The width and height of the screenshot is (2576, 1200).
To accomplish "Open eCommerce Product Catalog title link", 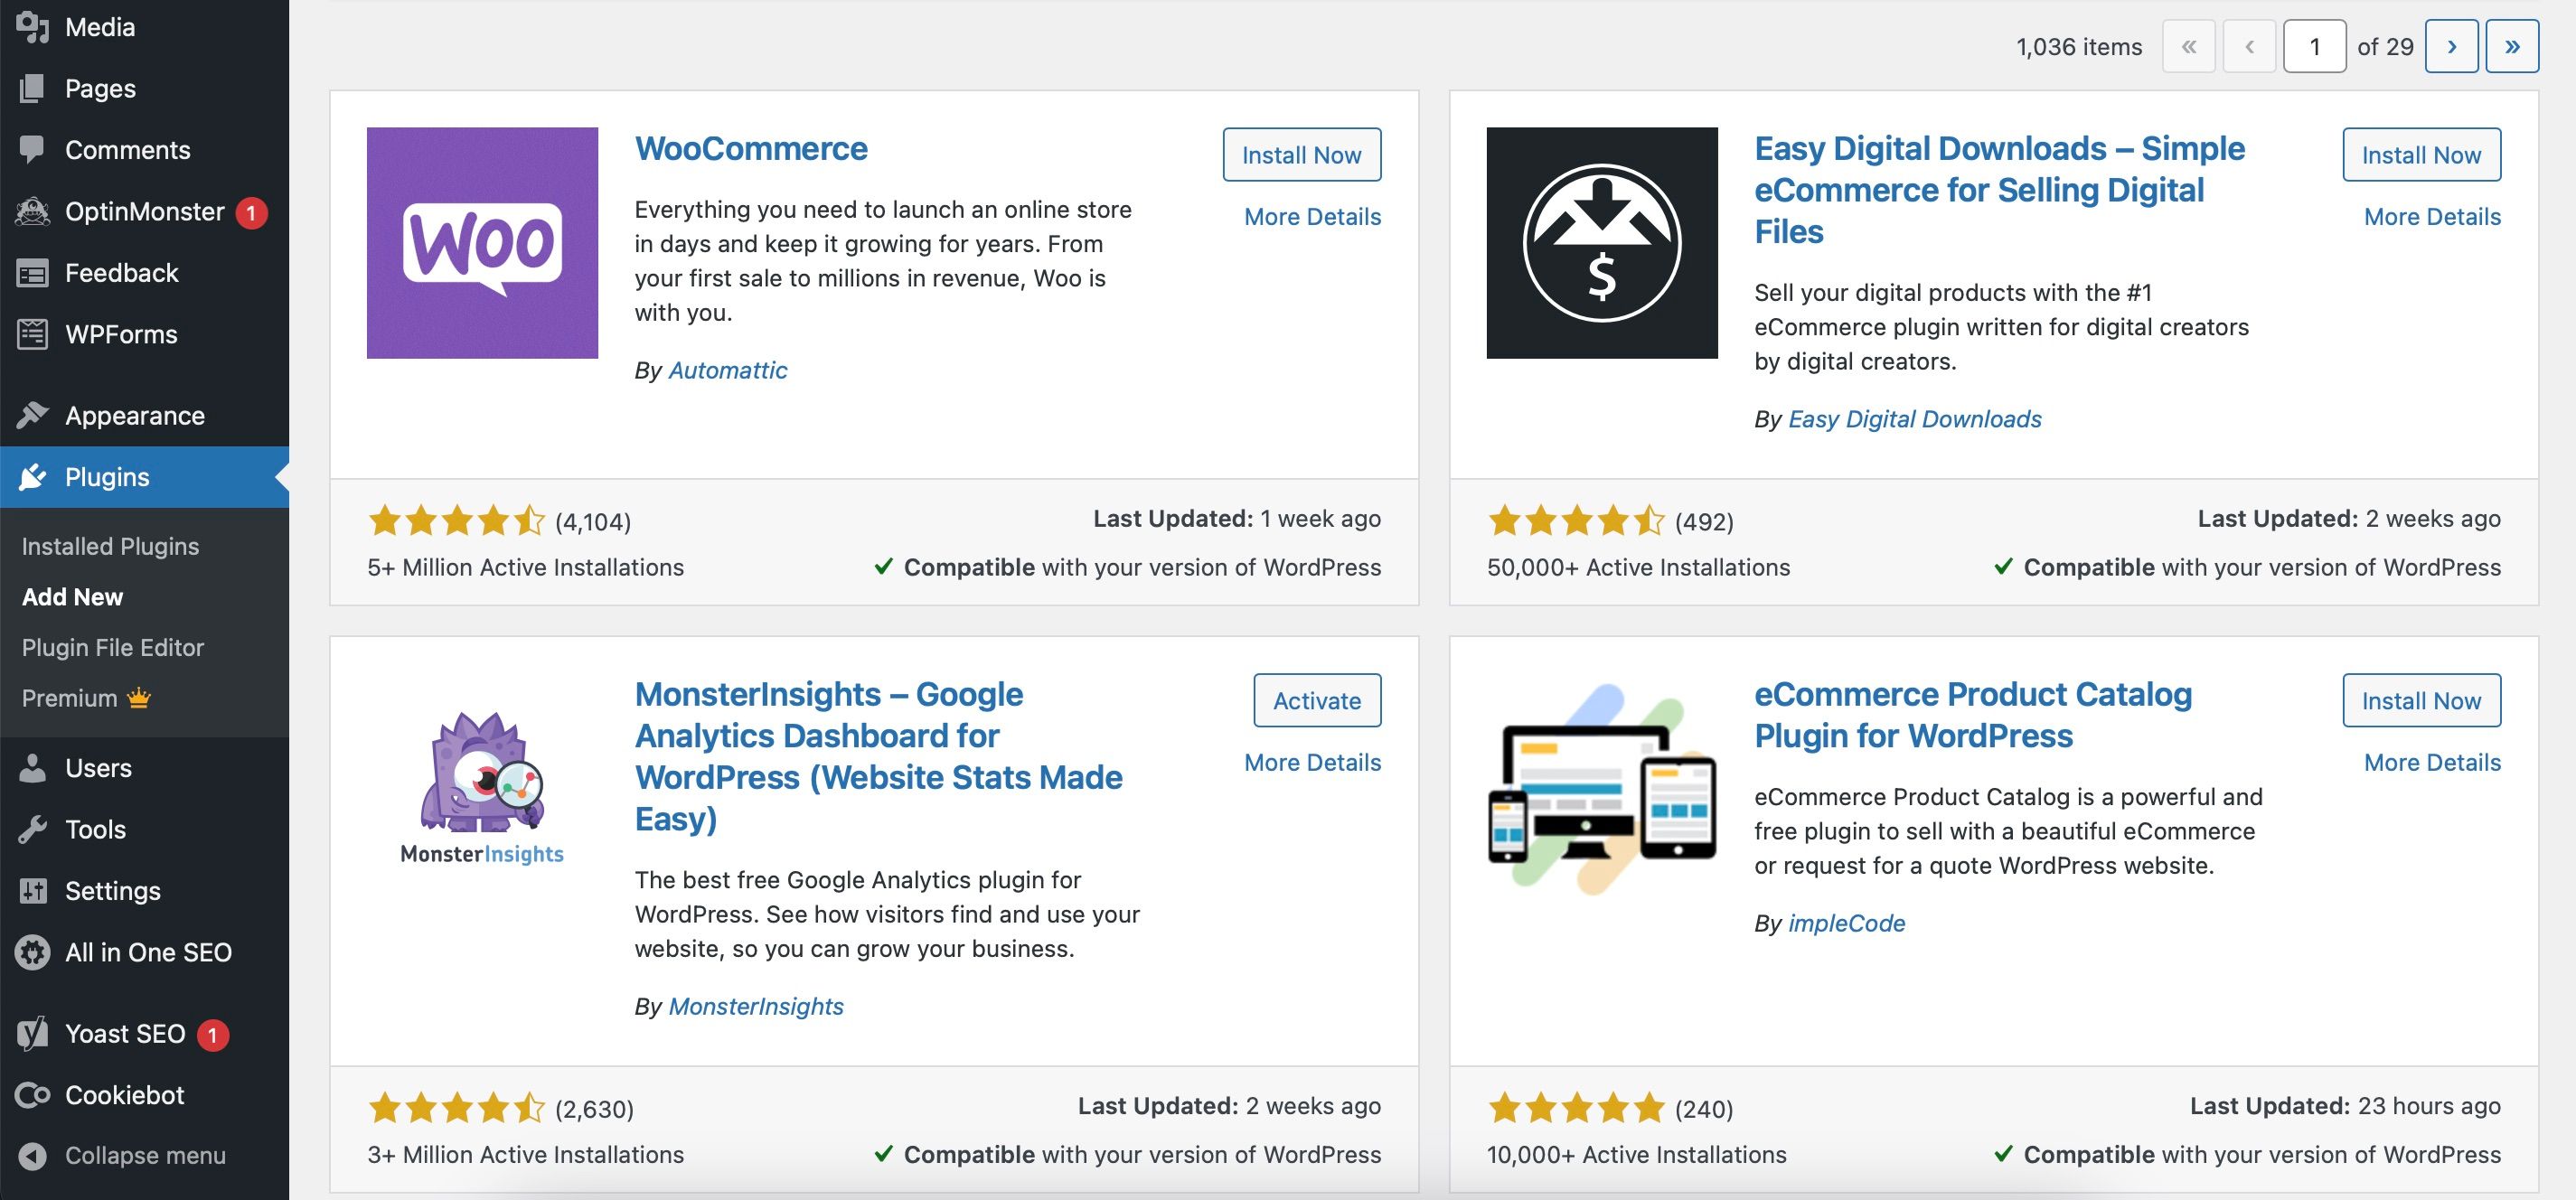I will click(x=1973, y=714).
